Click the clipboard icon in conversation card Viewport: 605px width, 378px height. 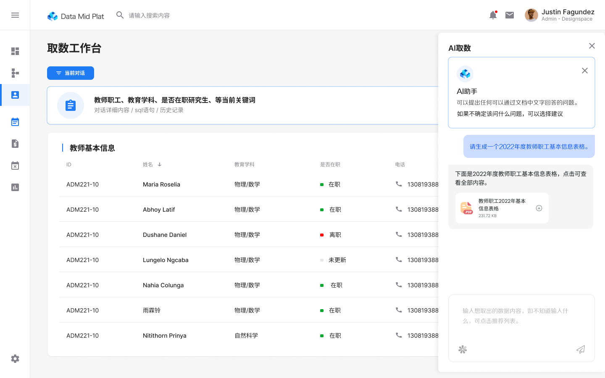pyautogui.click(x=71, y=105)
